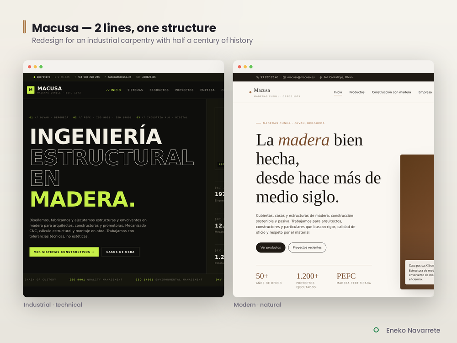
Task: Open EMPRESA in the dark navigation bar
Action: point(207,90)
